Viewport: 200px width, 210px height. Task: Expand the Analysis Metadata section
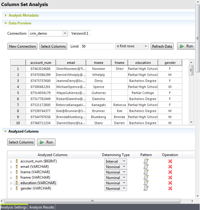pyautogui.click(x=6, y=15)
